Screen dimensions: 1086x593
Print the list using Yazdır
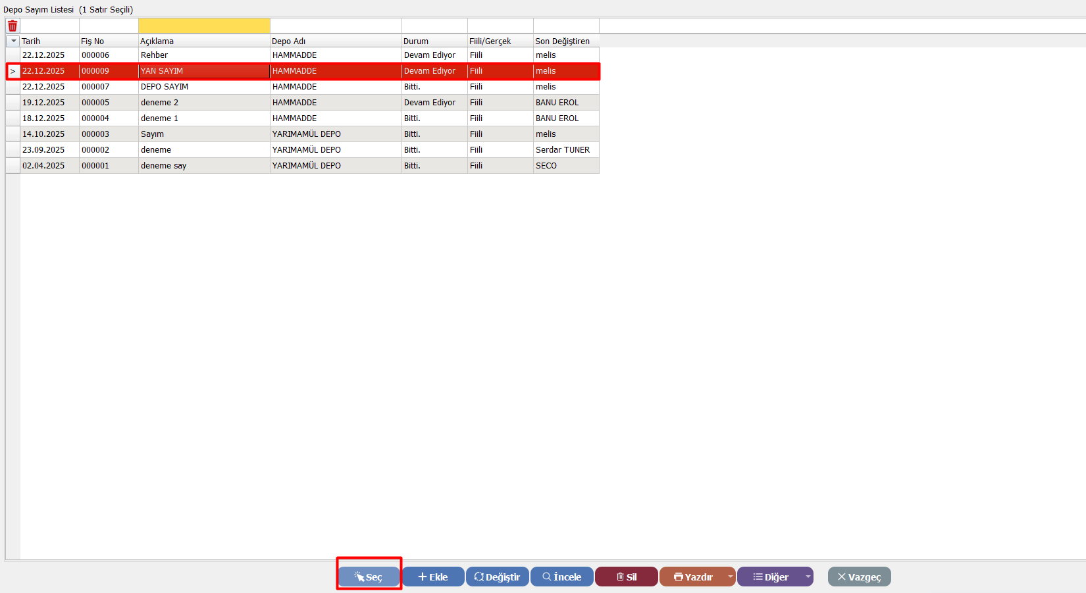[693, 577]
